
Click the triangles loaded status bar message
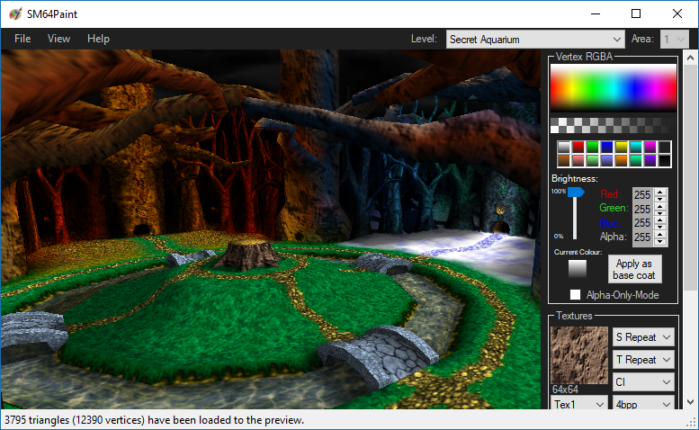point(154,420)
